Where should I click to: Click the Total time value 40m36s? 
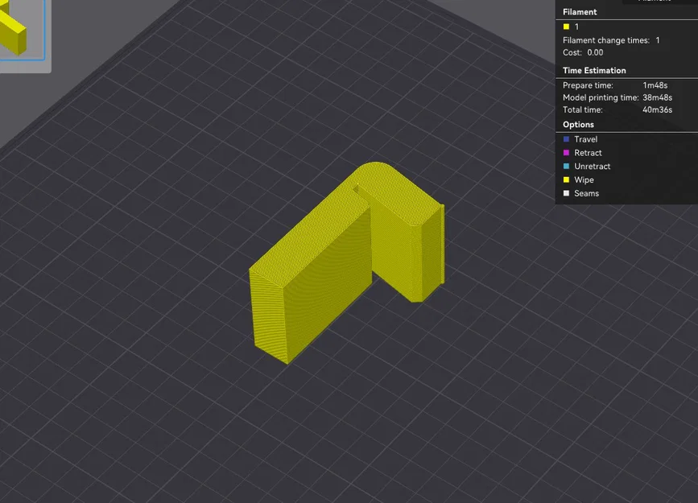[657, 109]
